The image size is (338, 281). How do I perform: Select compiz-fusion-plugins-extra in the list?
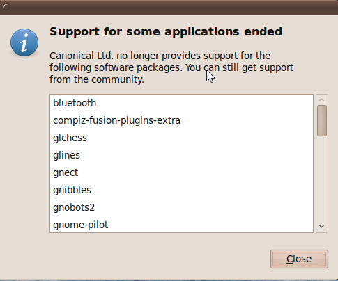(x=181, y=120)
